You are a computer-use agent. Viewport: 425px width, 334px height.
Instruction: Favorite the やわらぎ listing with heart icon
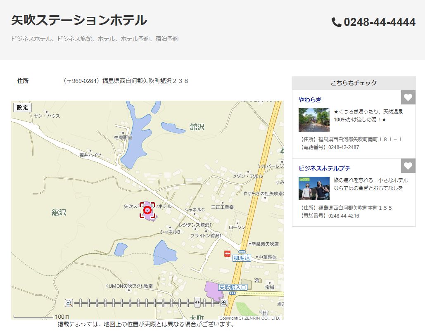(x=408, y=97)
